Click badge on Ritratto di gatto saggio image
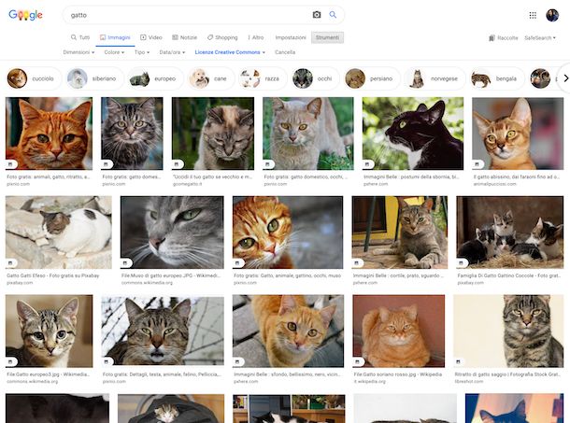Viewport: 570px width, 423px height. click(x=459, y=361)
